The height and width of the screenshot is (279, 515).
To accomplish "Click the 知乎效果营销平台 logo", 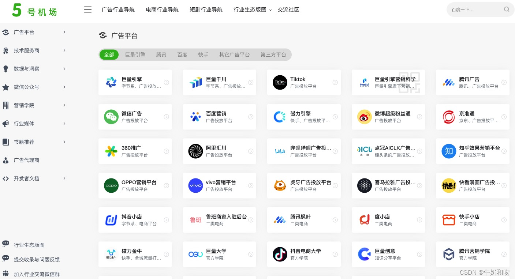I will [449, 151].
